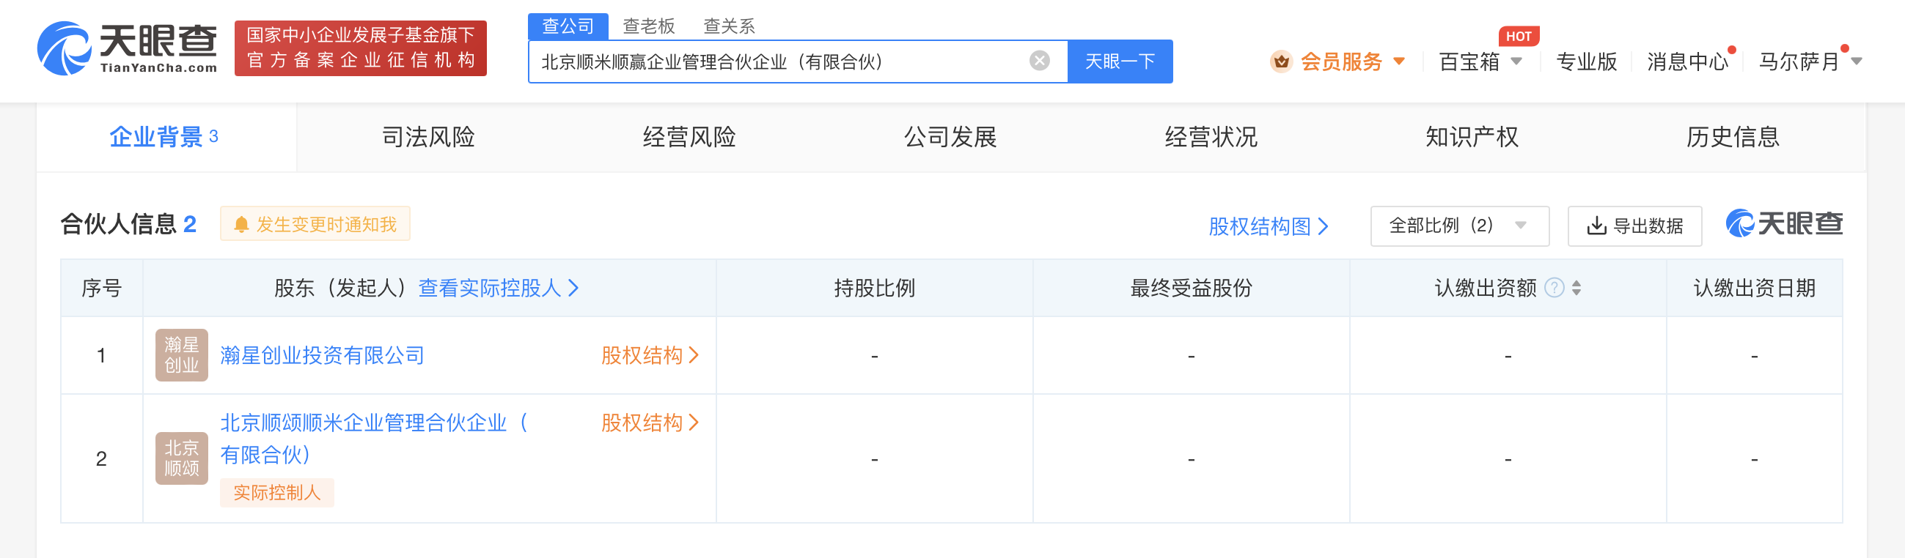This screenshot has height=558, width=1905.
Task: Open the 经营状况 tab
Action: (1211, 136)
